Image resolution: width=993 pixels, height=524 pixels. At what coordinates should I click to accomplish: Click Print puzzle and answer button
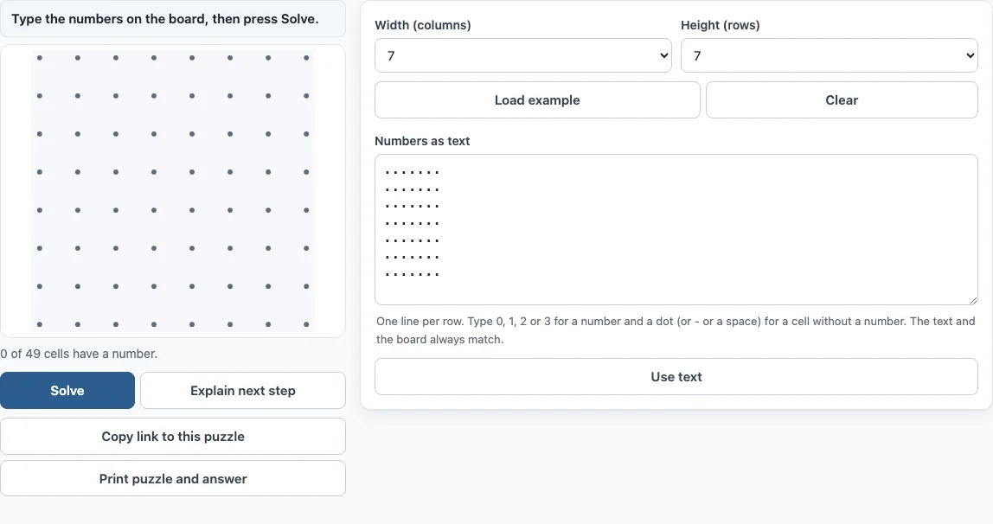click(x=173, y=478)
